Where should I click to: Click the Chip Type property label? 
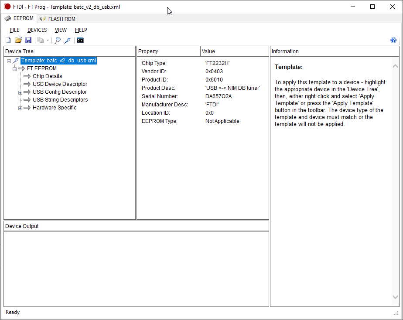click(x=154, y=63)
